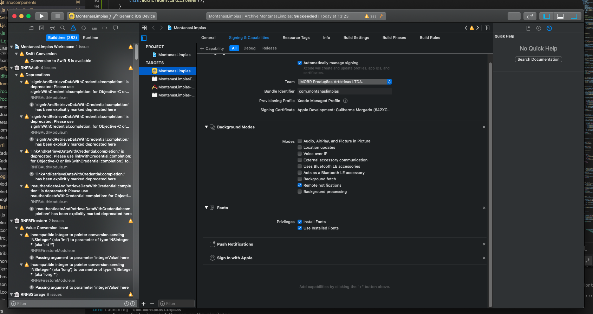
Task: Collapse the Deprecations group
Action: (x=17, y=75)
